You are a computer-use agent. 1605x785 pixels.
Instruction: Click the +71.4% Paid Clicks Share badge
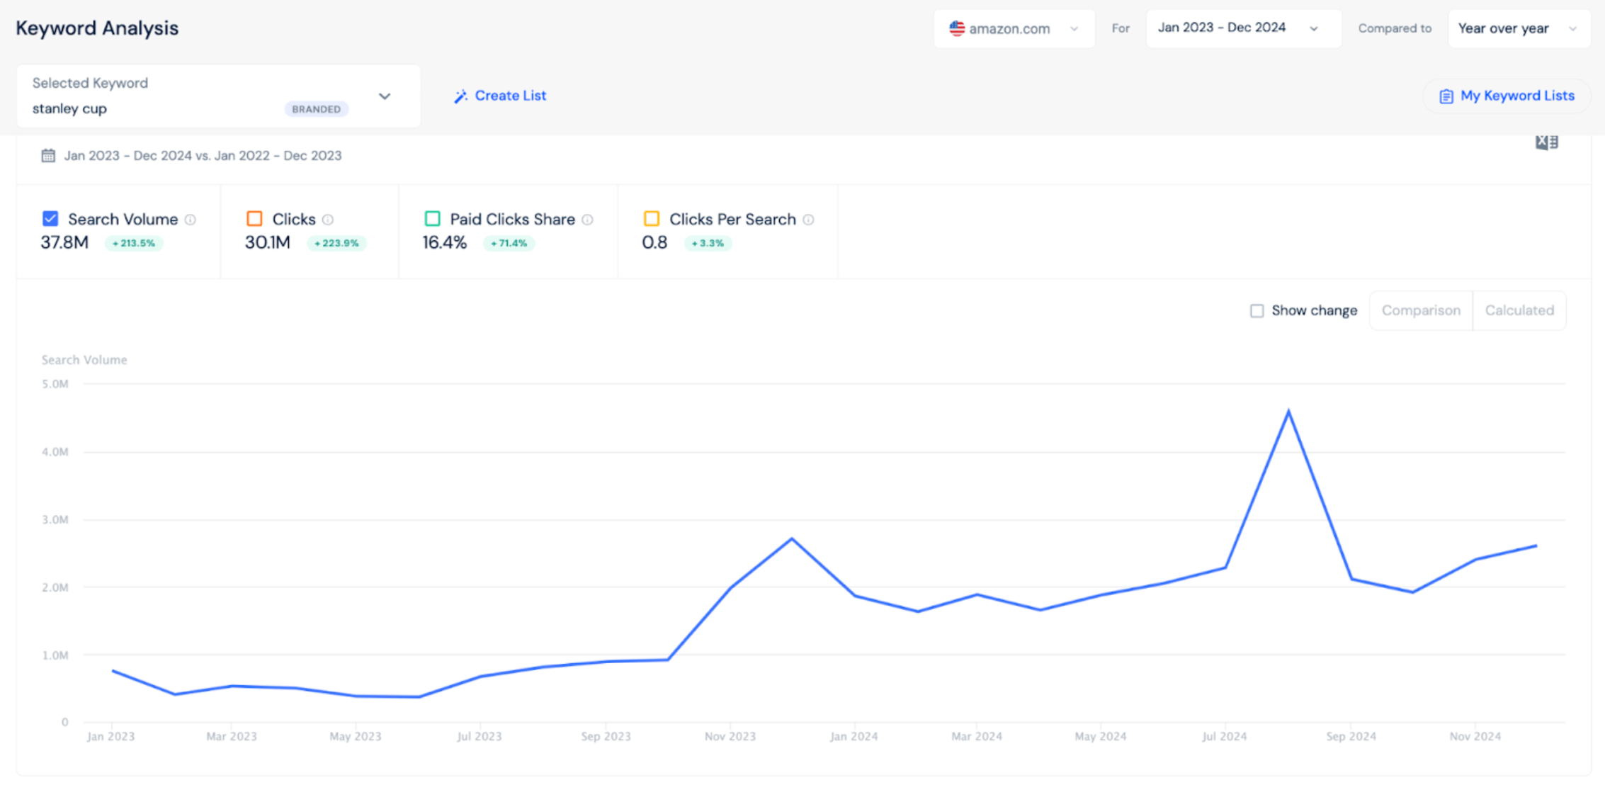pyautogui.click(x=509, y=243)
